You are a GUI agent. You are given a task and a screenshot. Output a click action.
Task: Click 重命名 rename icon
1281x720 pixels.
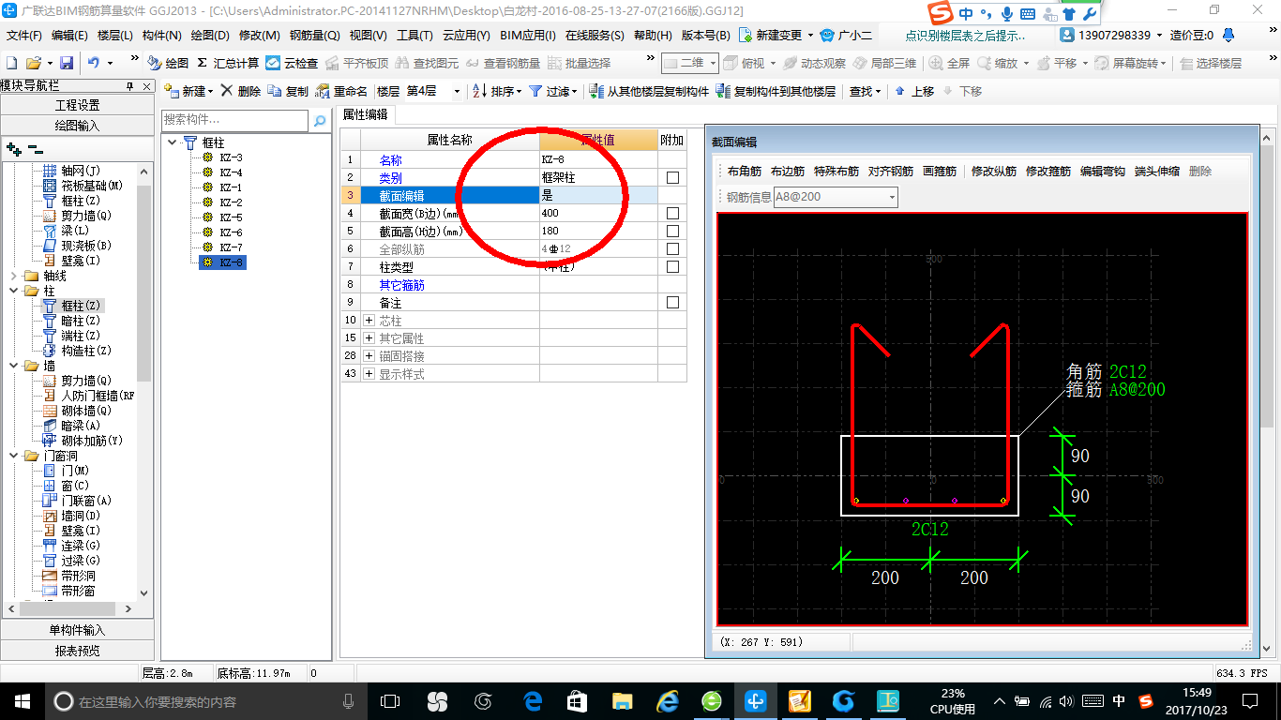[323, 91]
